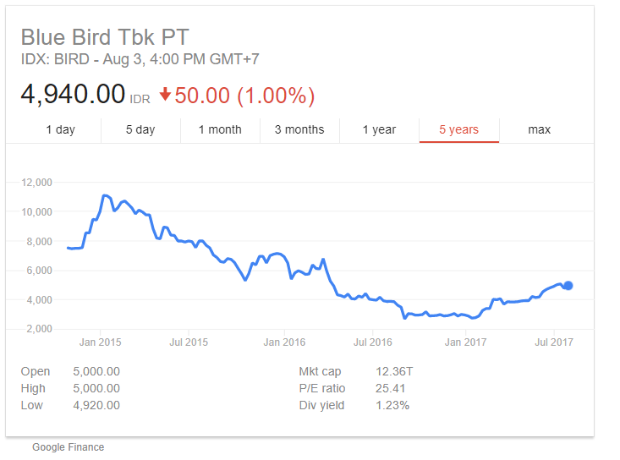
Task: Click the P/E ratio value 25.41
Action: [x=389, y=388]
